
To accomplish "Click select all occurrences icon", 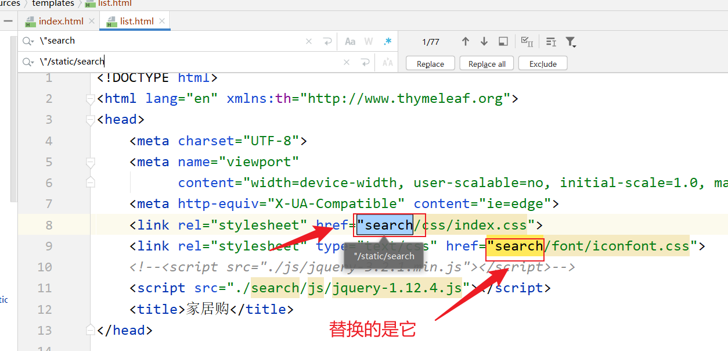I will [x=527, y=41].
